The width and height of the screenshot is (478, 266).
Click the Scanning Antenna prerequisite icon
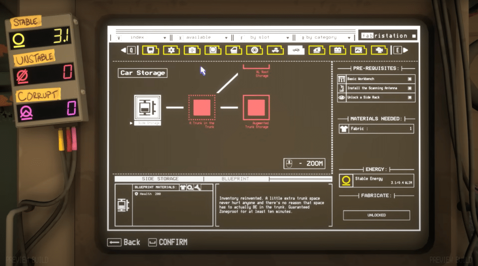click(x=341, y=88)
